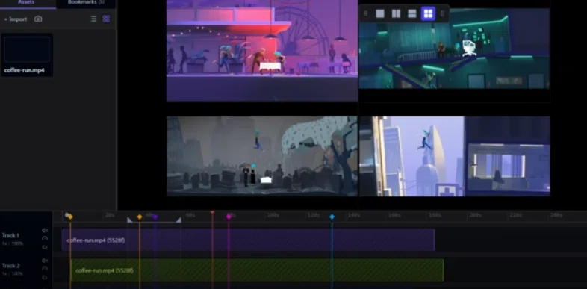This screenshot has height=289, width=587.
Task: Select the top-right teal room viewer pane
Action: point(454,49)
